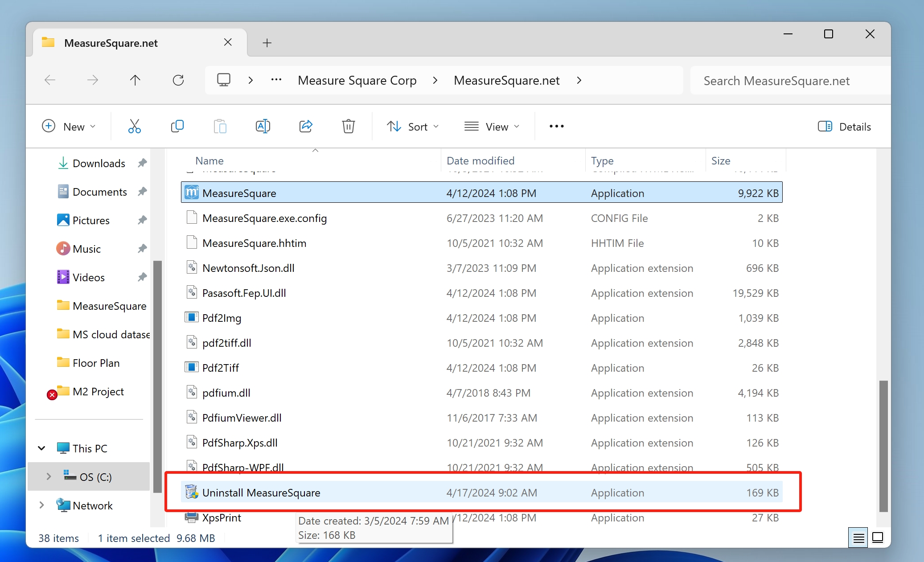Screen dimensions: 924x562
Task: Open the See more ellipsis menu
Action: point(556,127)
